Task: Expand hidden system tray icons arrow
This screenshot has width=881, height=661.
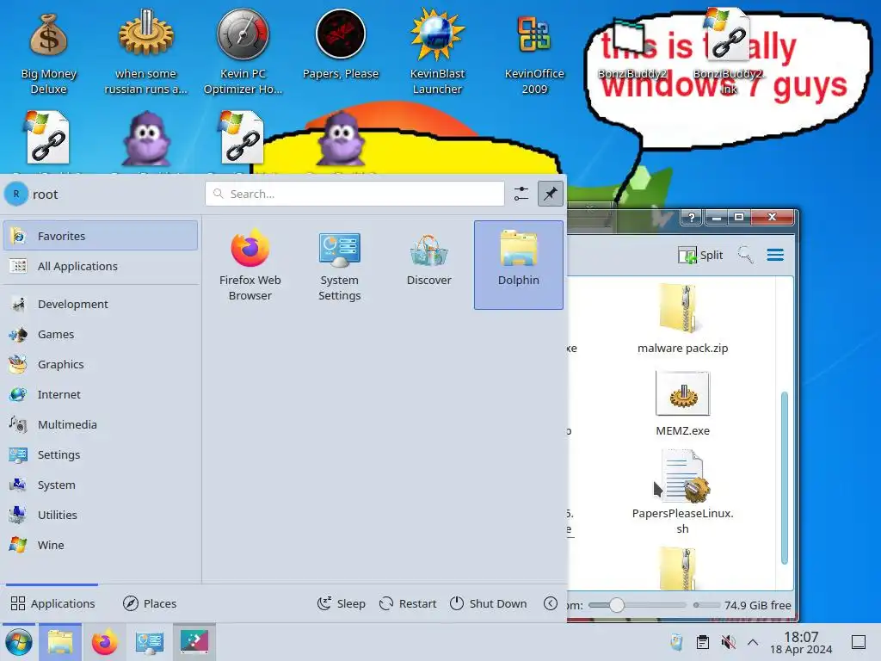Action: point(753,642)
